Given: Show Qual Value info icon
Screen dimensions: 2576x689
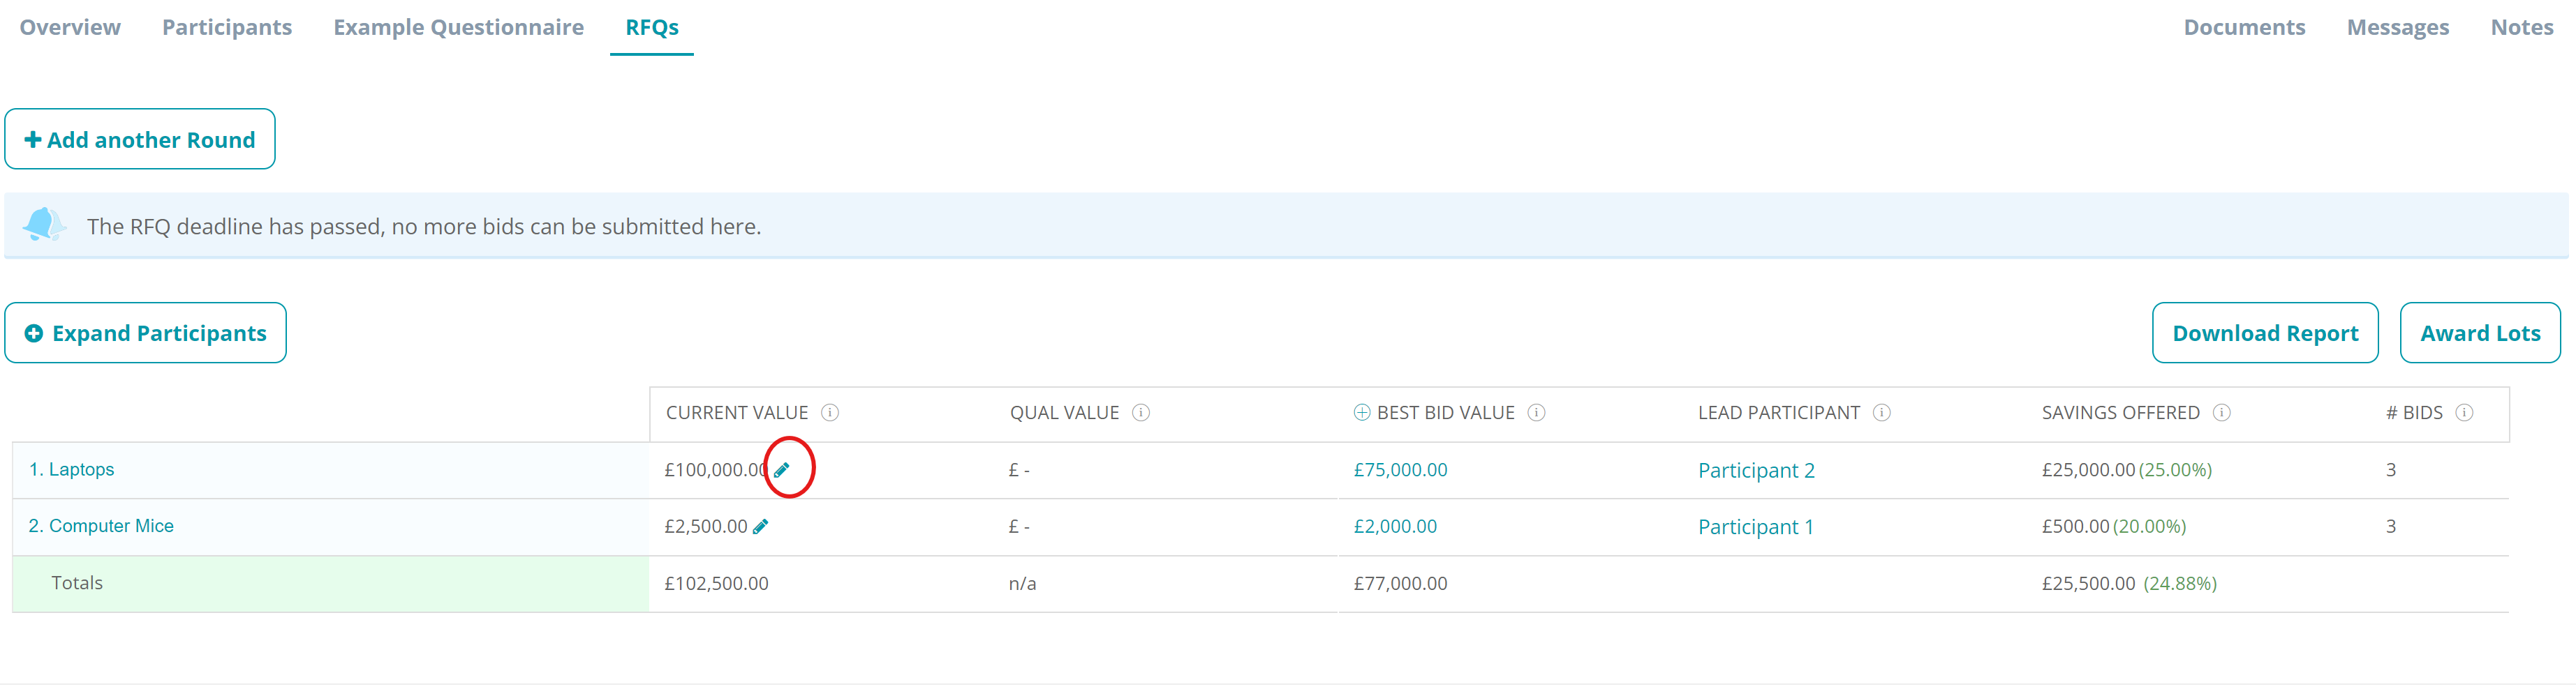Looking at the screenshot, I should 1141,412.
